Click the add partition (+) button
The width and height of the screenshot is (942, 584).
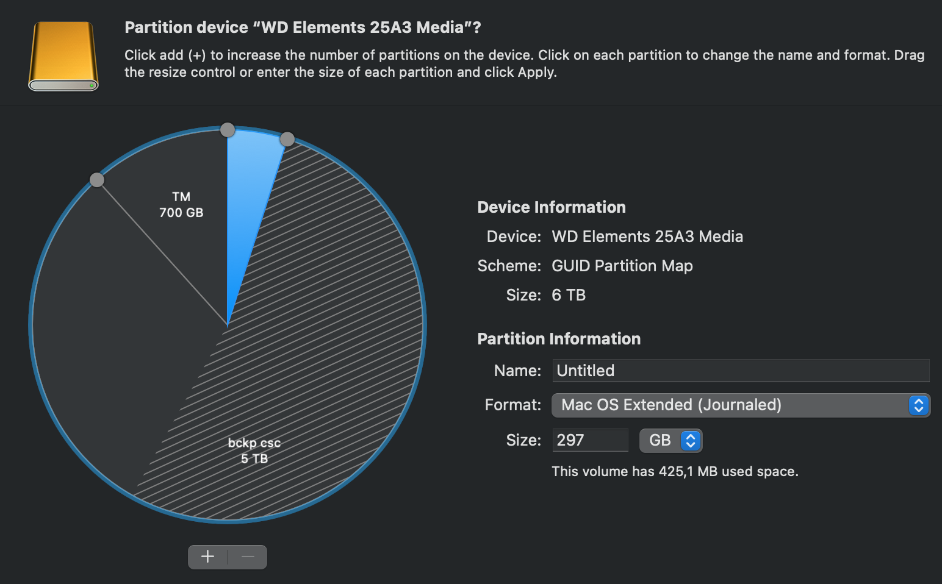point(207,556)
